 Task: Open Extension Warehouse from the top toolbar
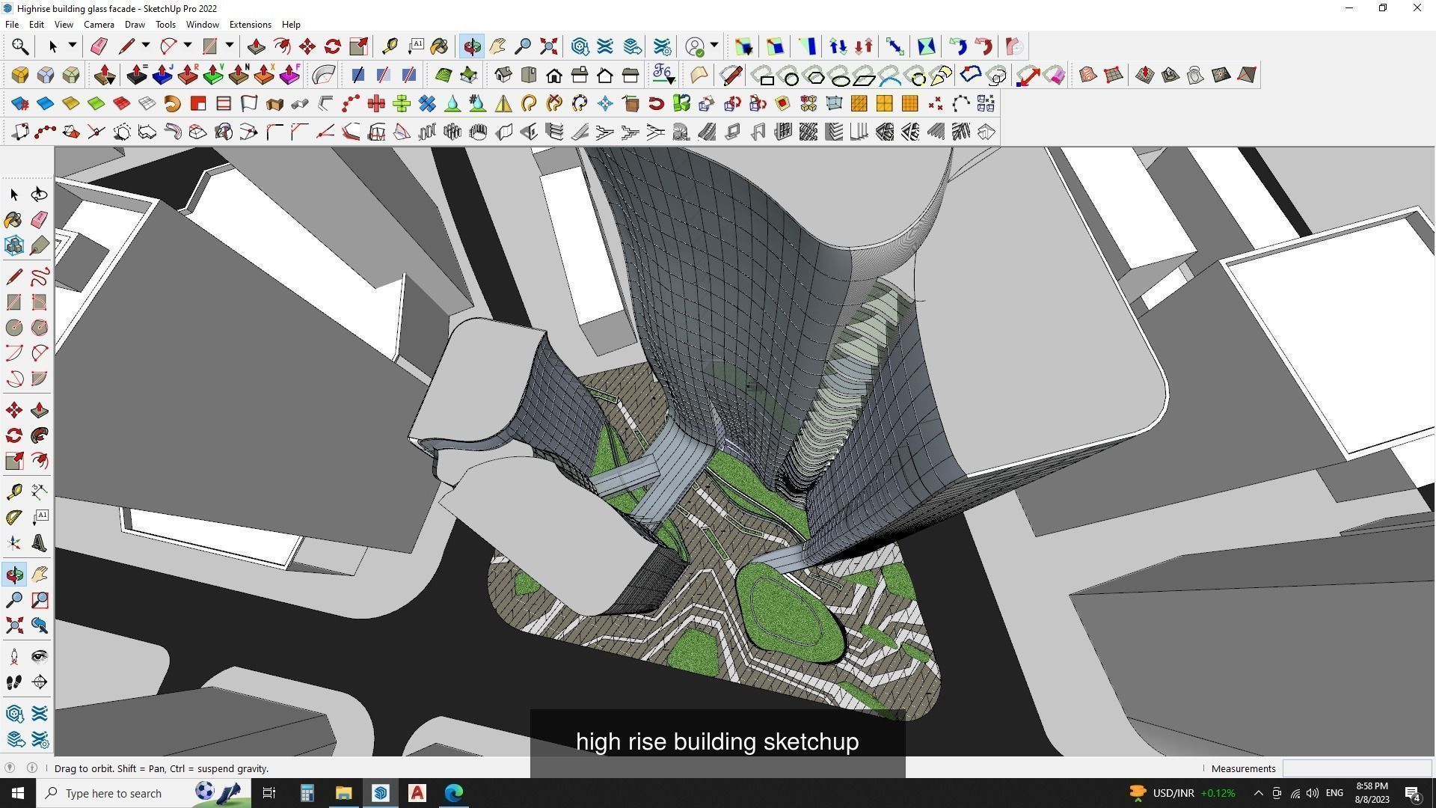coord(605,46)
